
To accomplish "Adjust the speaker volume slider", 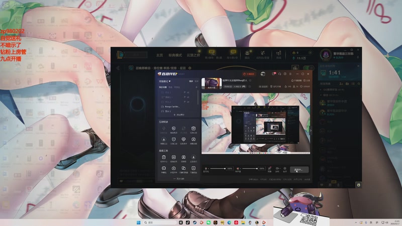I will click(x=249, y=168).
